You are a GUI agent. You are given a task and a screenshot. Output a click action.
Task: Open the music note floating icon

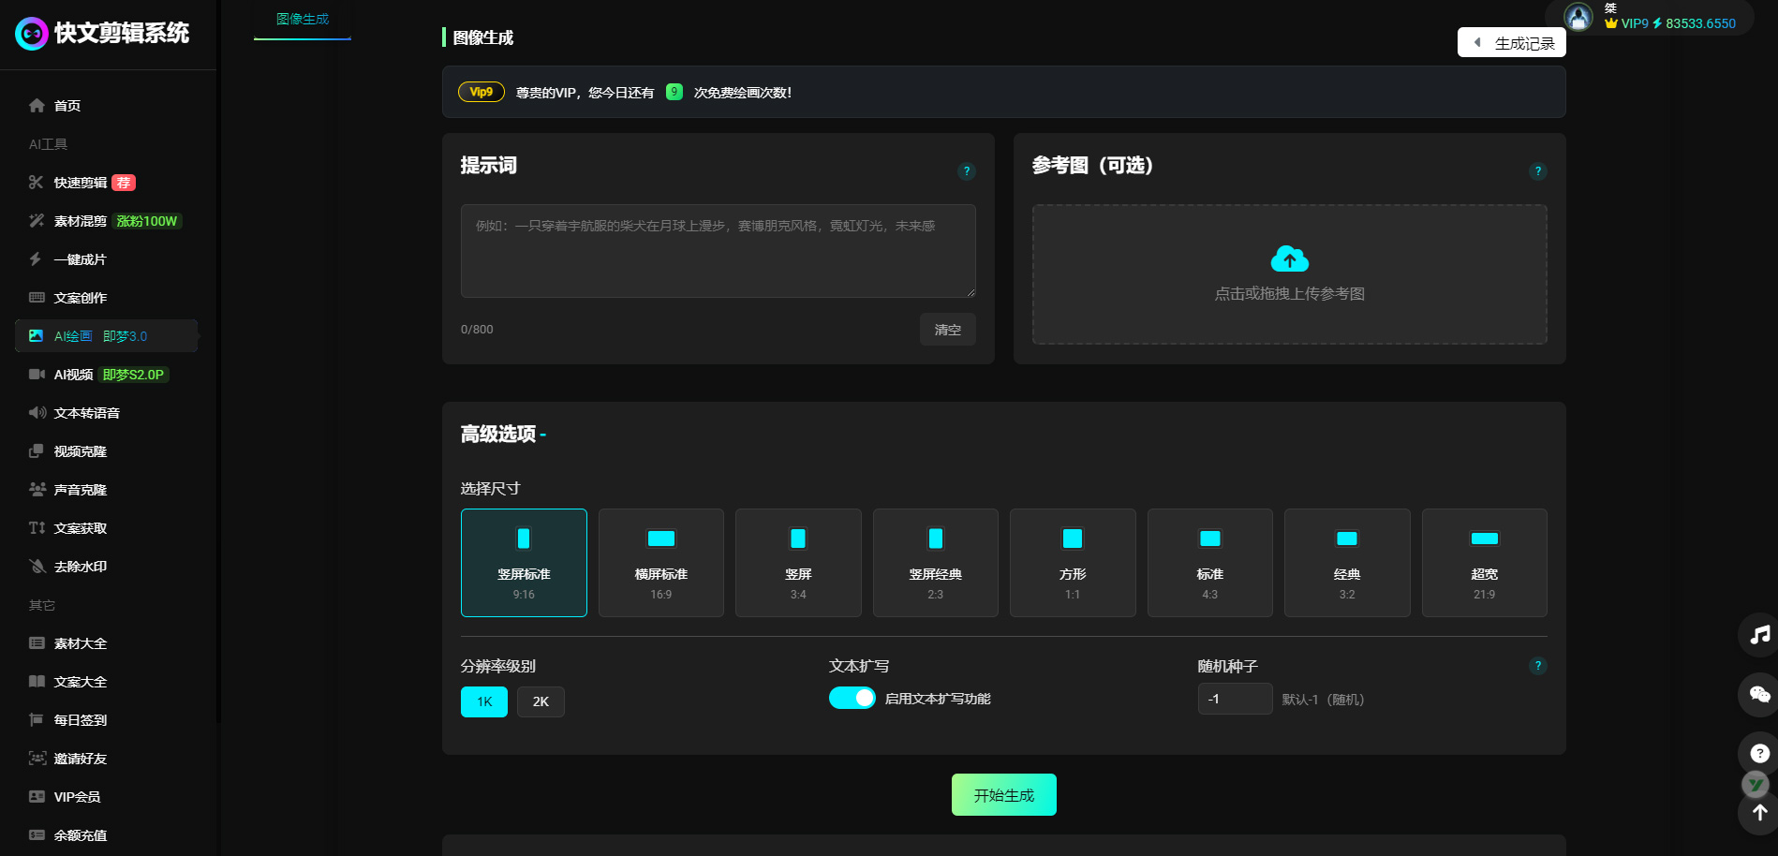1759,635
